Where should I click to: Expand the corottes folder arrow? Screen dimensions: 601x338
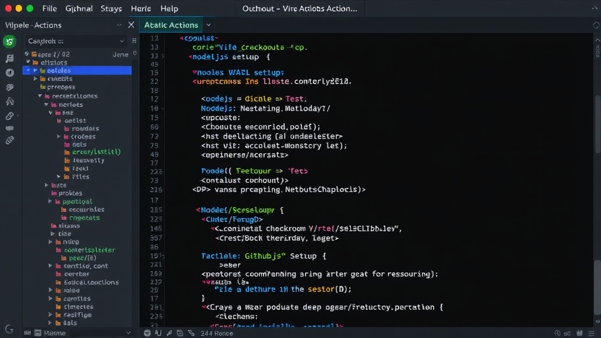(50, 299)
